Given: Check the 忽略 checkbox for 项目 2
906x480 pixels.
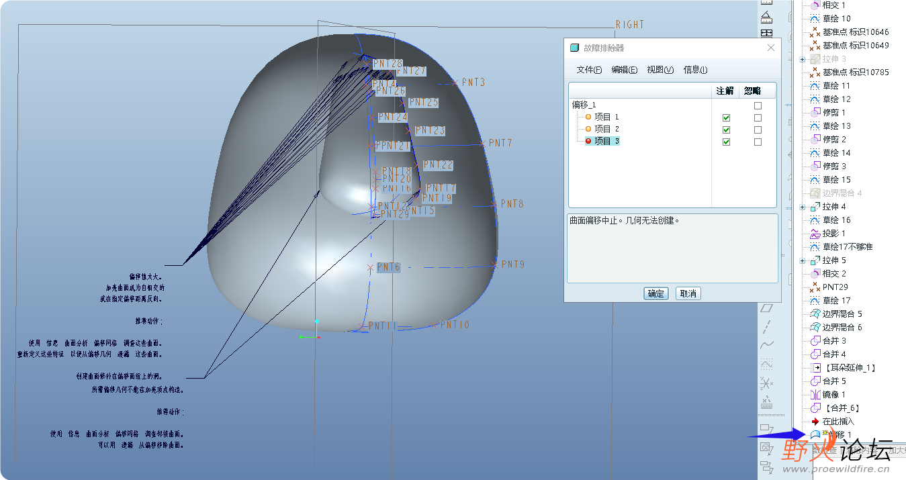Looking at the screenshot, I should tap(758, 130).
